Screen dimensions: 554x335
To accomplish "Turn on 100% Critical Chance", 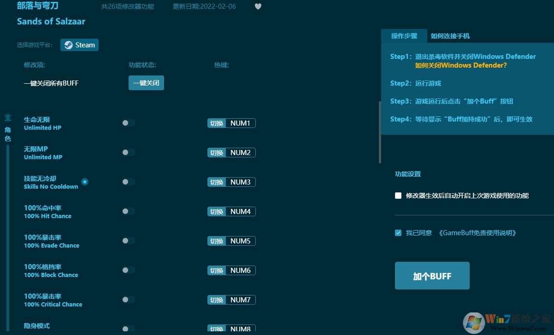I will click(128, 300).
